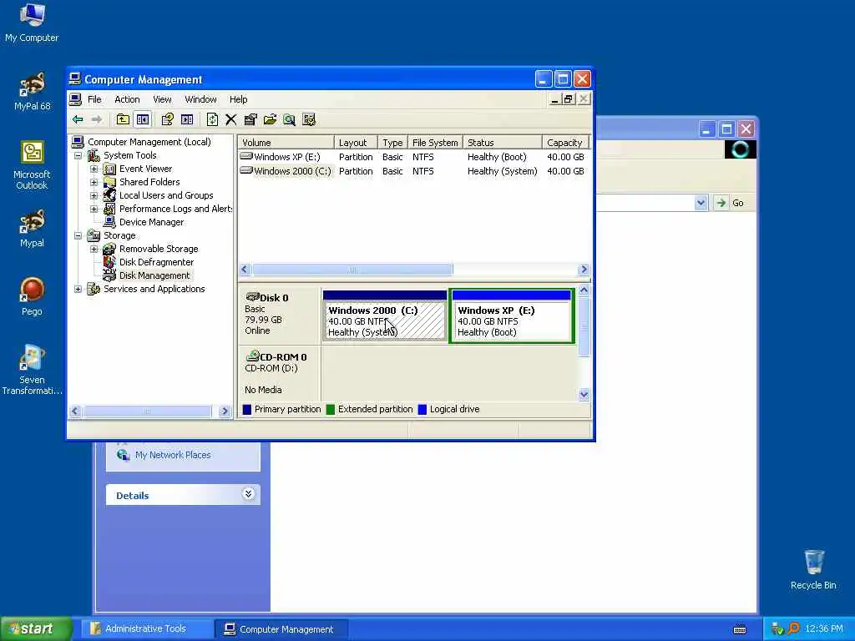855x641 pixels.
Task: Collapse the Storage tree node
Action: tap(78, 235)
